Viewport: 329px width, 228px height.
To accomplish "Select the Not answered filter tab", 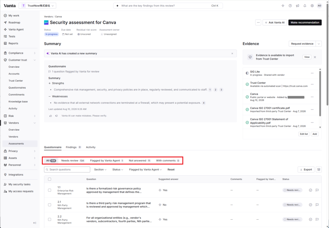I will pyautogui.click(x=140, y=161).
